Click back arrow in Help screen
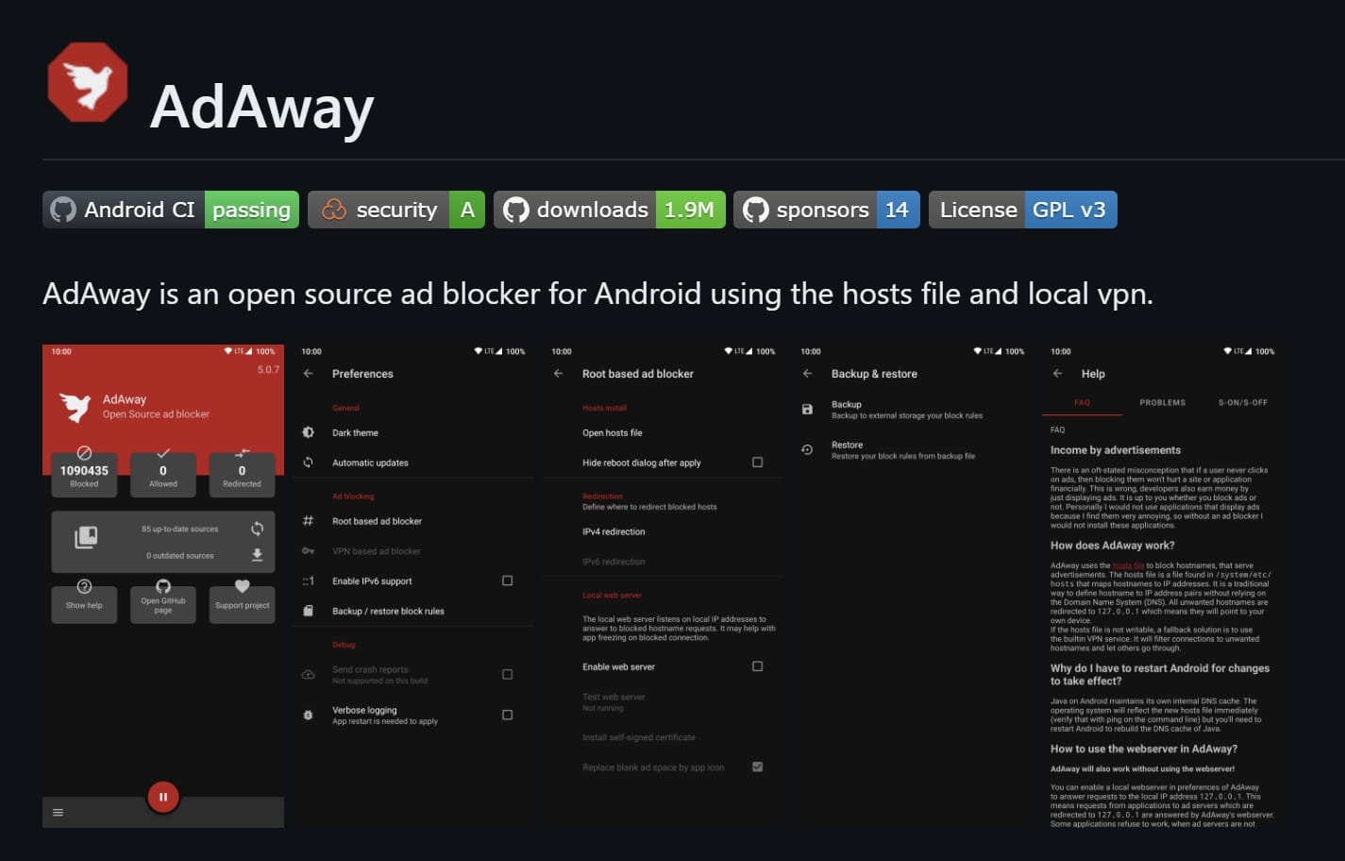 tap(1057, 374)
